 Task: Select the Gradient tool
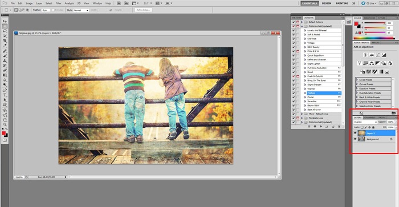click(5, 75)
